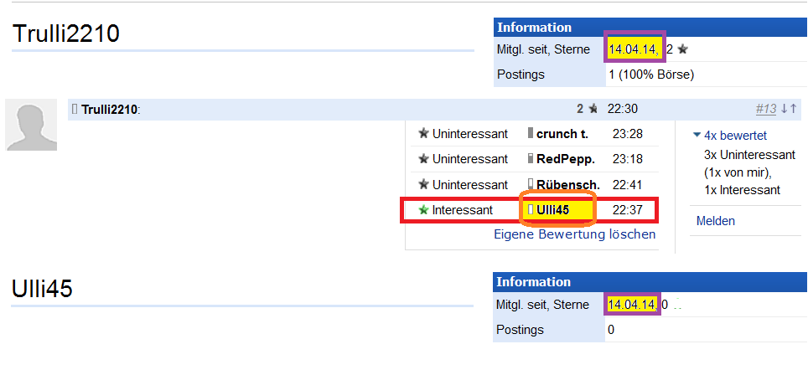Click the star icon beside Rübensch.'s Uninteressant rating
Image resolution: width=808 pixels, height=375 pixels.
pos(423,184)
